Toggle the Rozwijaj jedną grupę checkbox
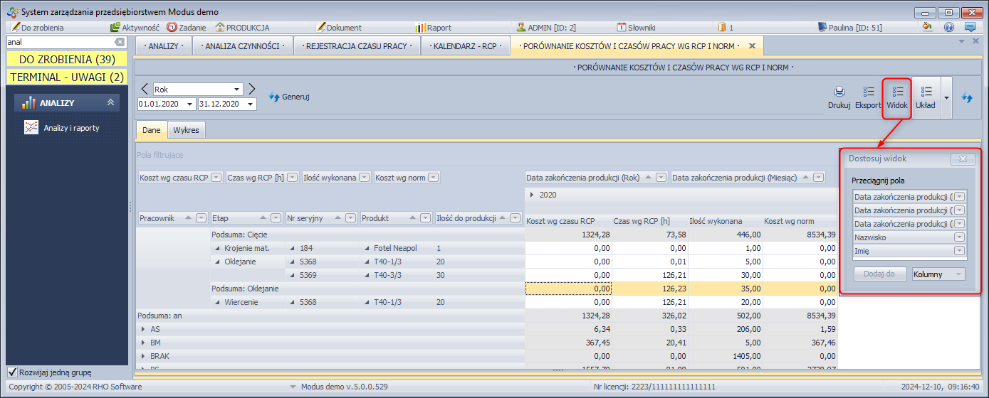Image resolution: width=989 pixels, height=398 pixels. [12, 372]
